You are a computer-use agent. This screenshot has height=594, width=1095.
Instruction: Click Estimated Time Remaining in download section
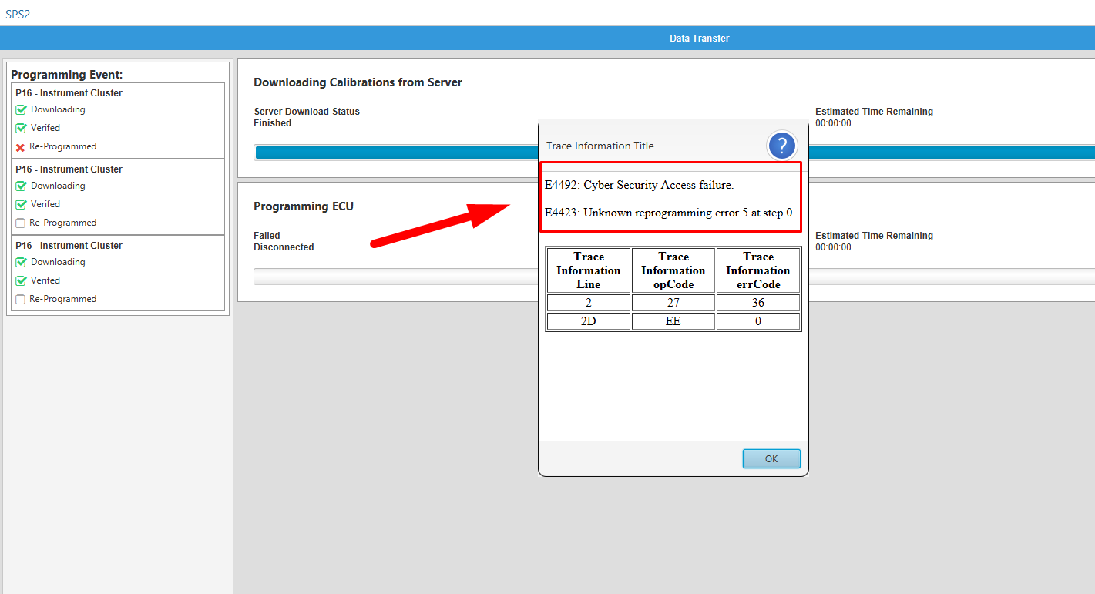pos(874,112)
